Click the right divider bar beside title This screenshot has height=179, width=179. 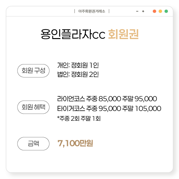(x=109, y=11)
